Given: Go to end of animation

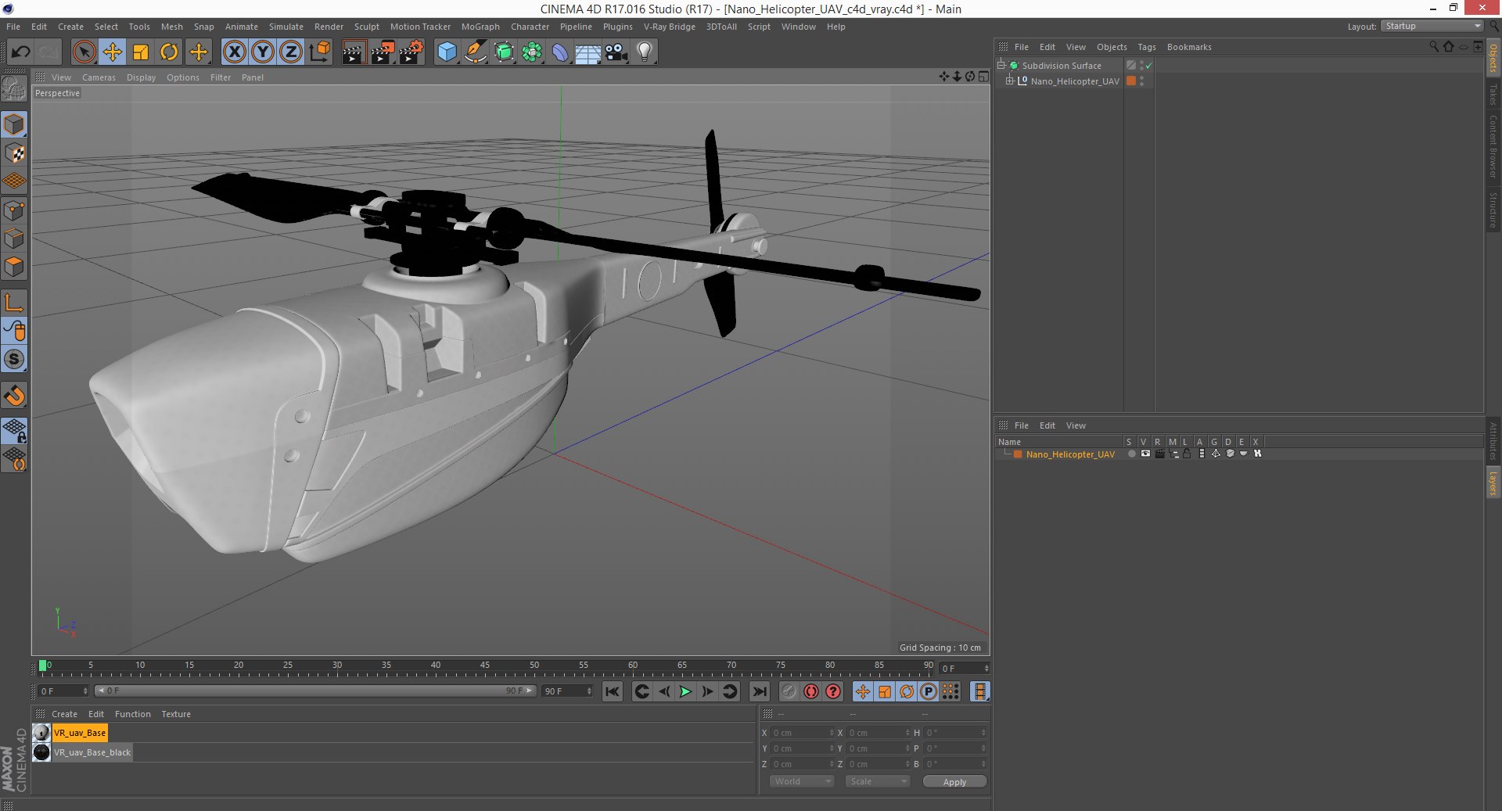Looking at the screenshot, I should tap(759, 691).
